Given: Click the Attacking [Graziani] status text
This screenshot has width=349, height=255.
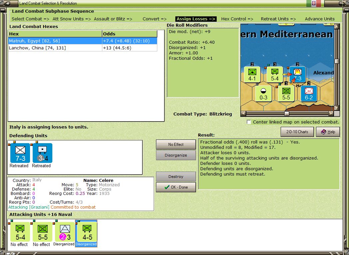Looking at the screenshot, I should click(29, 207).
